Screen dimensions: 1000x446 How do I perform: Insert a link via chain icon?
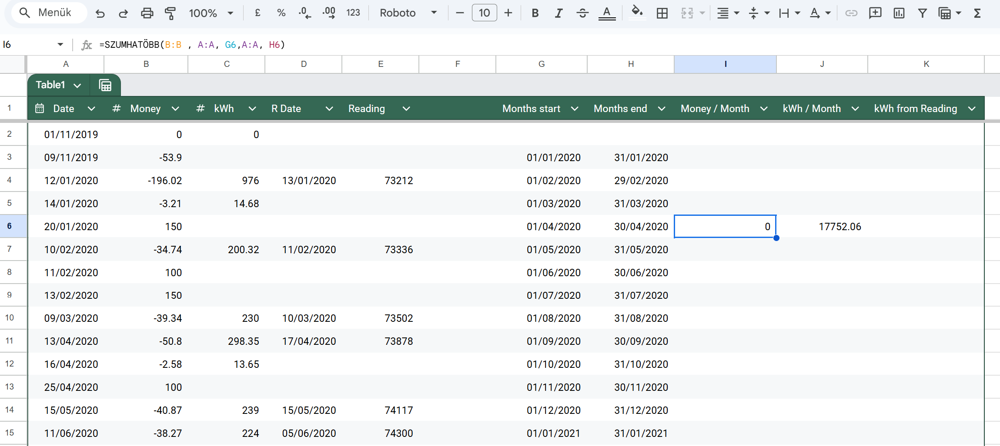point(851,13)
